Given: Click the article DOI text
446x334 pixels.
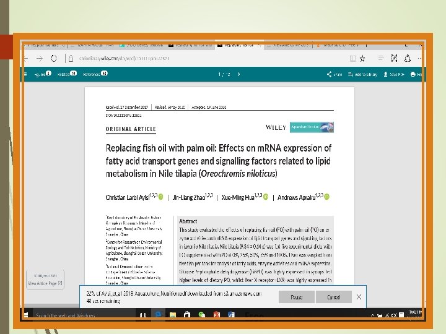Looking at the screenshot, I should 123,115.
